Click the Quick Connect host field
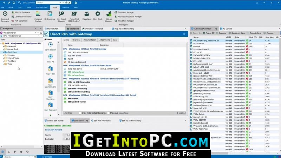Image resolution: width=281 pixels, height=158 pixels. 48,3
